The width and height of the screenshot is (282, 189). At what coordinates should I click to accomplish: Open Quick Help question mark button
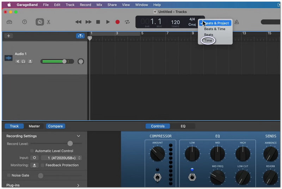[x=24, y=22]
